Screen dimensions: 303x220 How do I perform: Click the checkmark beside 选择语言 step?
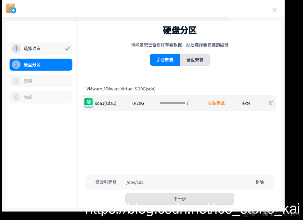[67, 48]
